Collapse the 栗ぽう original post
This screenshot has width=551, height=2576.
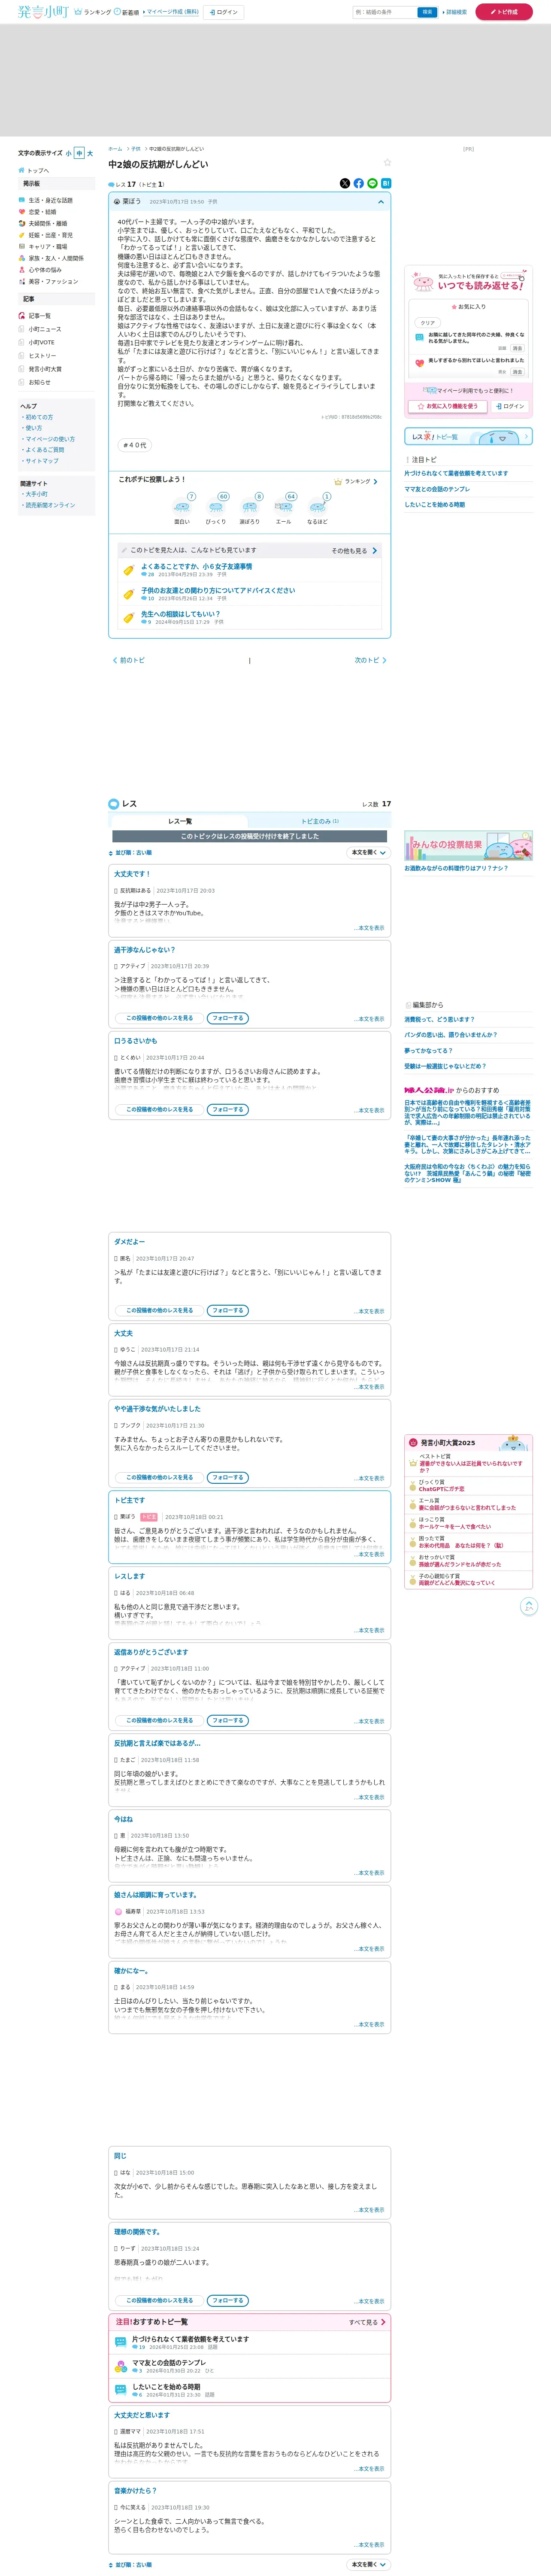(x=380, y=202)
